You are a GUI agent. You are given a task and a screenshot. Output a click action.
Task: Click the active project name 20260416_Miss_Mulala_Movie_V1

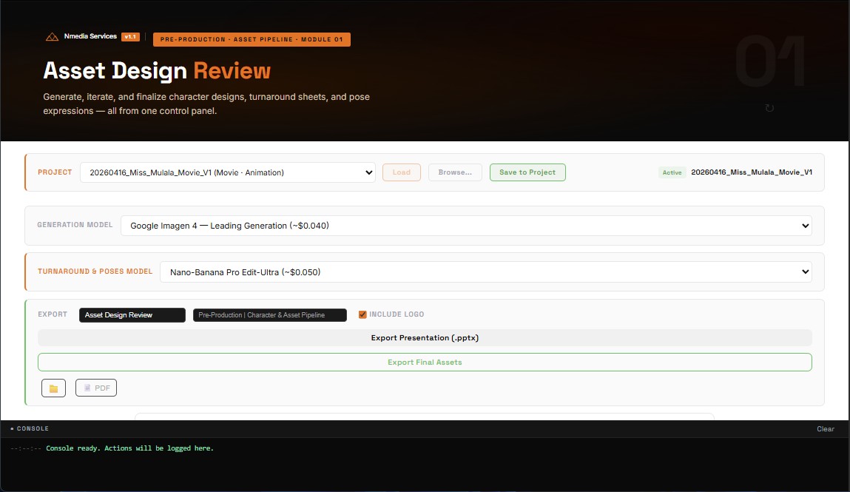[x=752, y=172]
